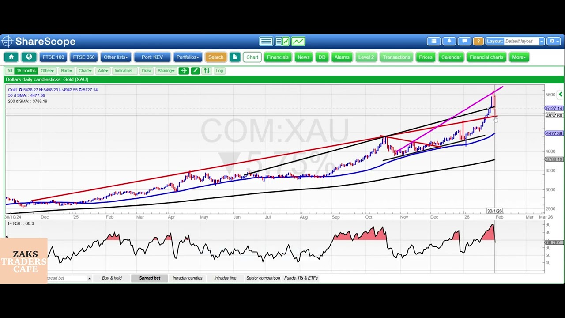Switch to list-only layout icon
The image size is (565, 318).
(x=266, y=41)
